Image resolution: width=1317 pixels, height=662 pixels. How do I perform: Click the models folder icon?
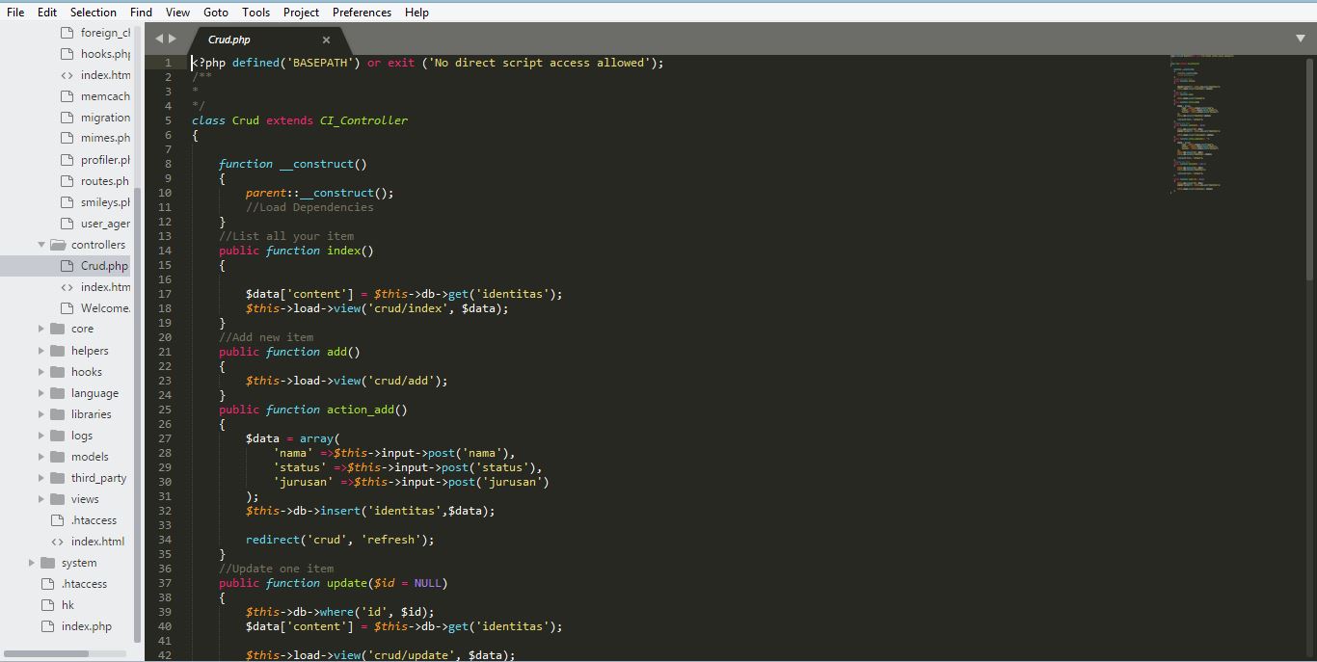tap(58, 457)
